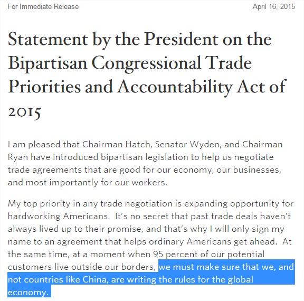Click the '2015' at the headline's end

coord(25,112)
